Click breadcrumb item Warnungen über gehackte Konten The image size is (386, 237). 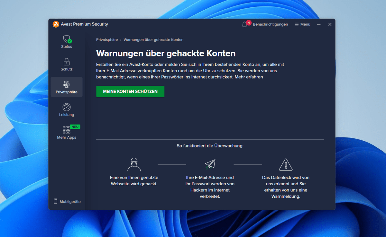[153, 40]
